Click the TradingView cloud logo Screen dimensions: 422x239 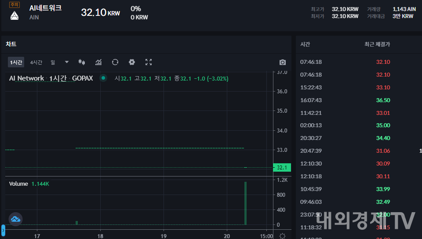(16, 219)
